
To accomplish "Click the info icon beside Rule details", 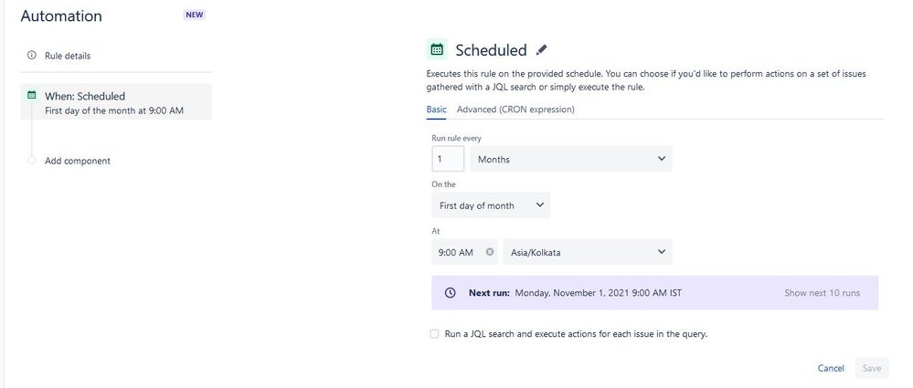I will (31, 56).
